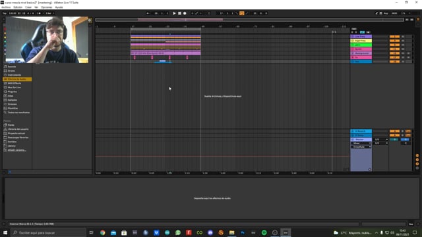Image resolution: width=422 pixels, height=237 pixels.
Task: Select the orange collection color tag
Action: [5, 33]
